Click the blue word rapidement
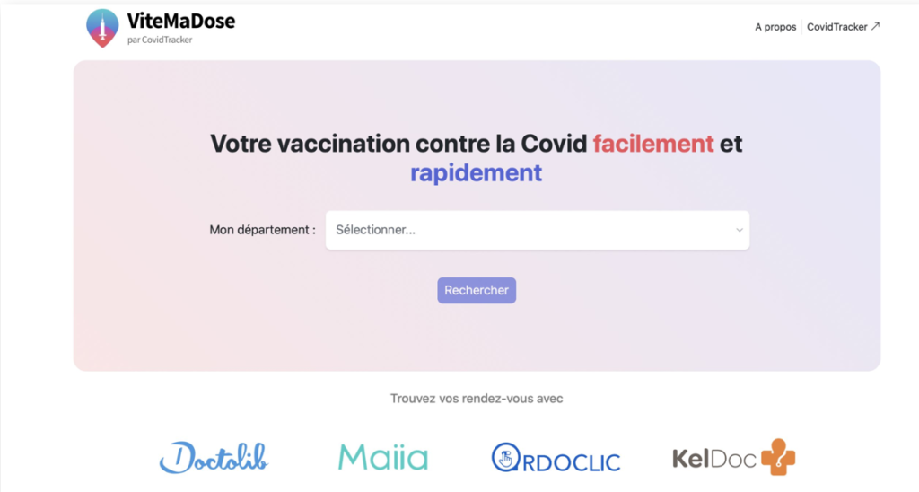This screenshot has height=492, width=919. (x=476, y=173)
